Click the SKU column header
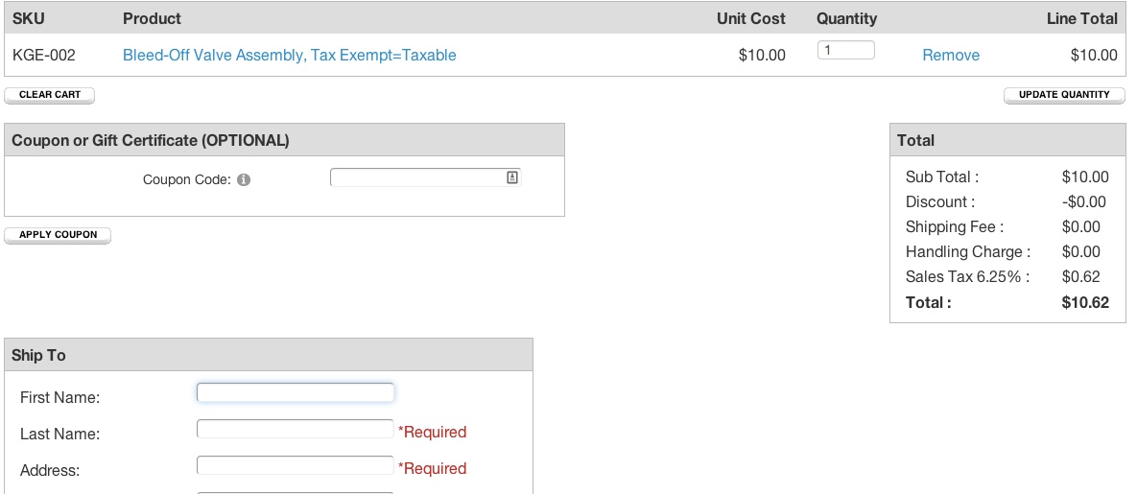This screenshot has height=494, width=1137. pyautogui.click(x=28, y=19)
